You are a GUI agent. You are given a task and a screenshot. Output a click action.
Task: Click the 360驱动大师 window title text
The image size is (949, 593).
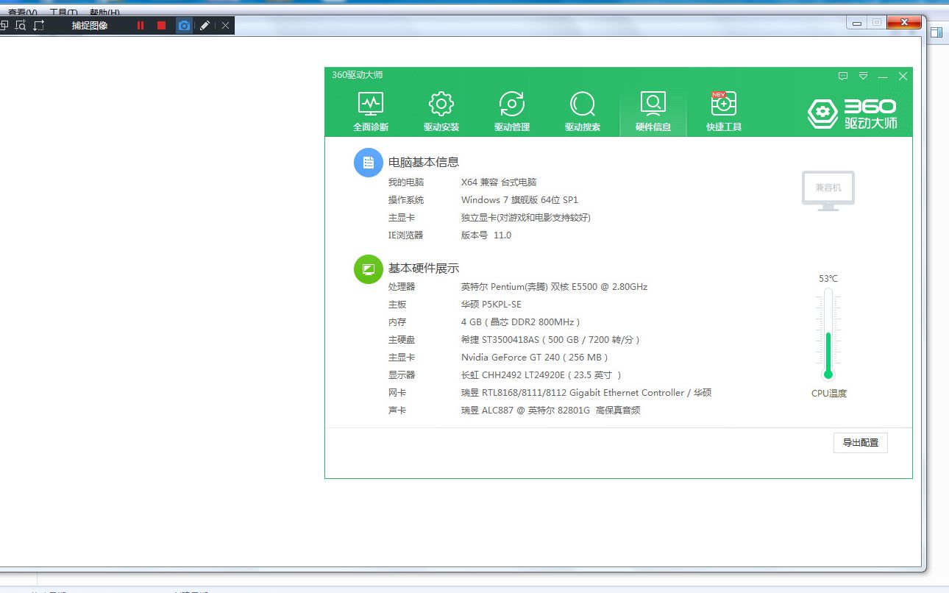(x=358, y=75)
